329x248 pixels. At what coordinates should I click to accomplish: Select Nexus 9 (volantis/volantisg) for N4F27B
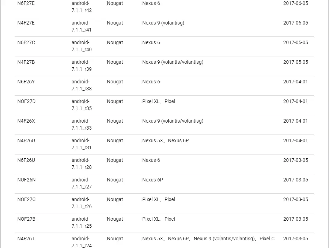click(x=173, y=62)
